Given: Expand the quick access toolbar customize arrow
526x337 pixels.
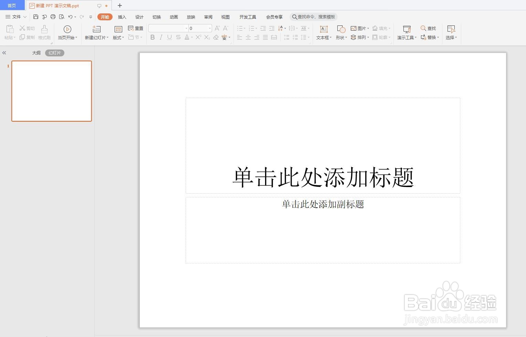Looking at the screenshot, I should [x=91, y=17].
